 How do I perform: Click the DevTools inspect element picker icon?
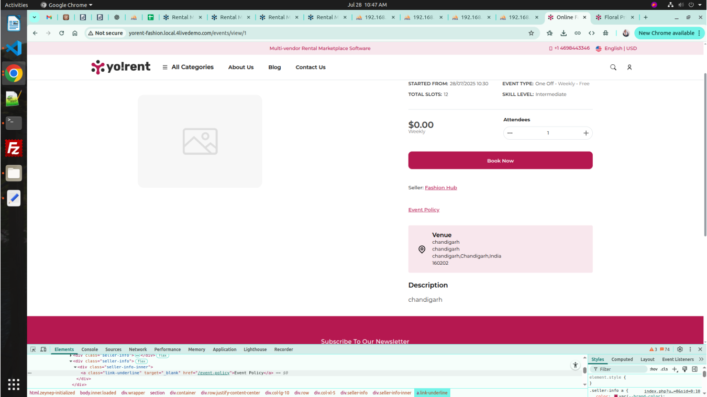pos(33,349)
